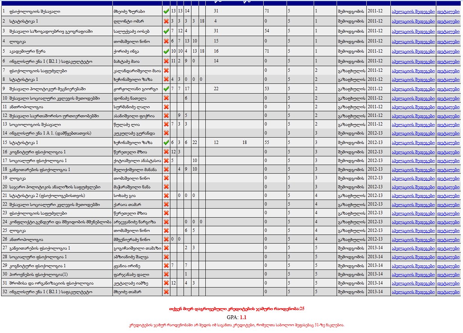
Task: Open the დეტალები link in row 7
Action: pos(448,71)
